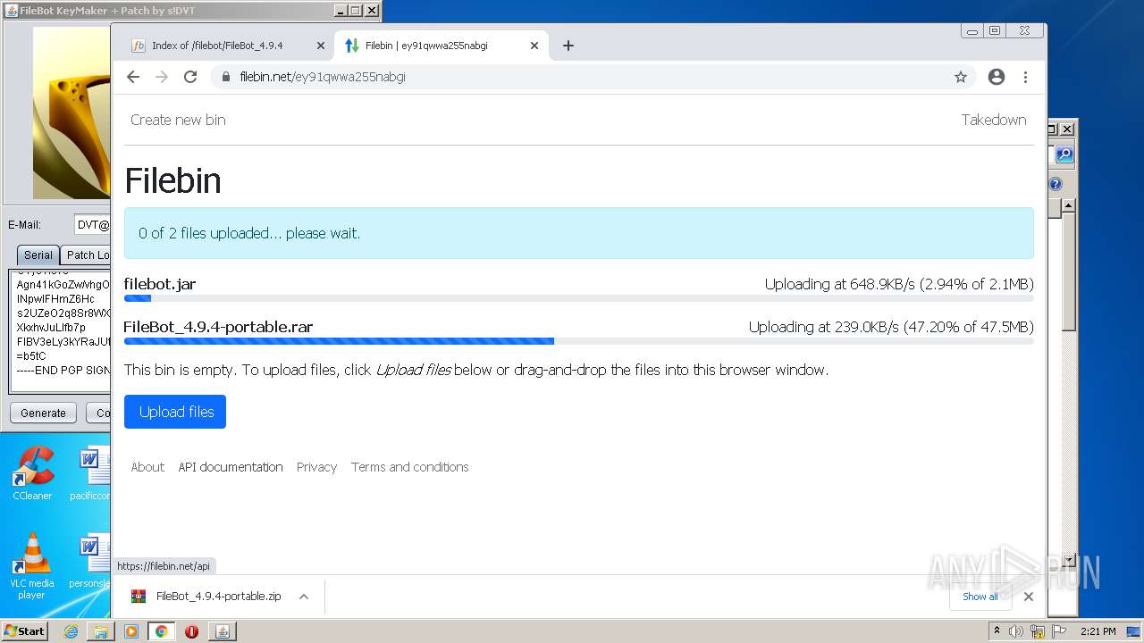Open the CCleaner desktop shortcut

[x=32, y=473]
